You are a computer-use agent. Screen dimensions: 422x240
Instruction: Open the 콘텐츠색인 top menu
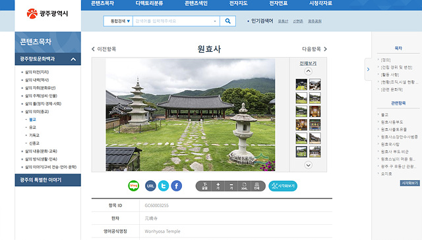pos(196,3)
